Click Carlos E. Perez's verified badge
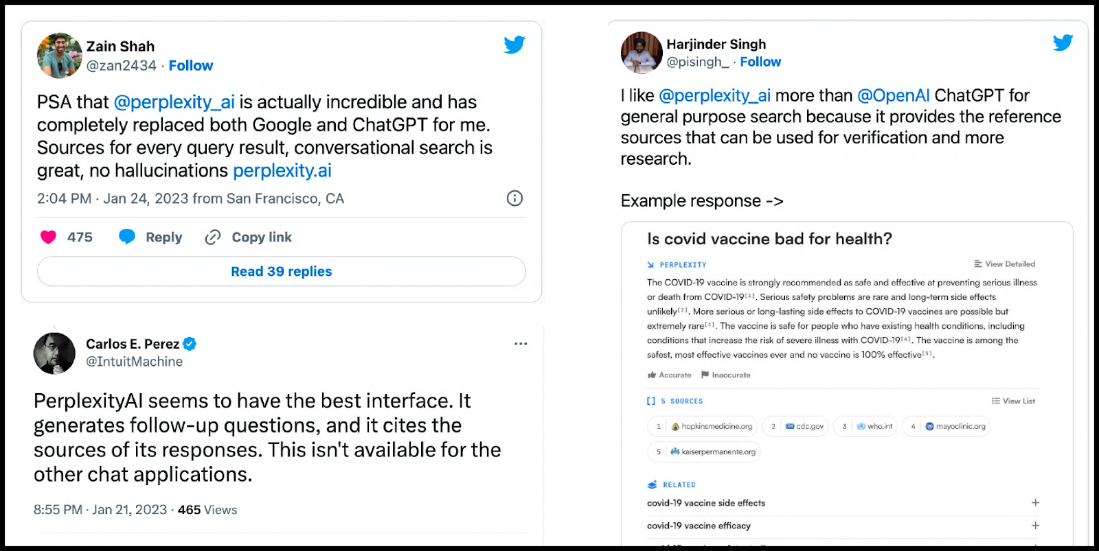The height and width of the screenshot is (551, 1099). pyautogui.click(x=190, y=344)
